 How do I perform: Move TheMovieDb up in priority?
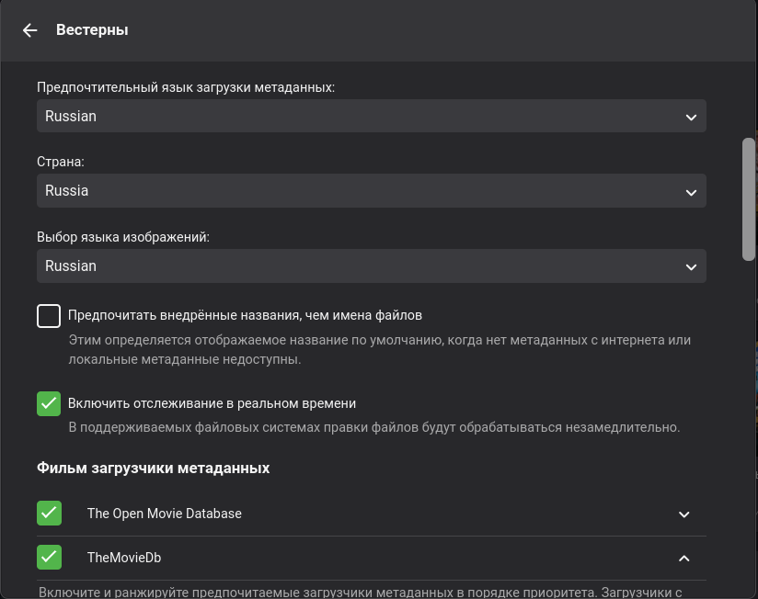683,558
